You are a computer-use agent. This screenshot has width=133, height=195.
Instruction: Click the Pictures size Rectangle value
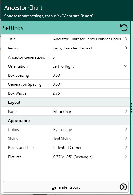[x=73, y=157]
